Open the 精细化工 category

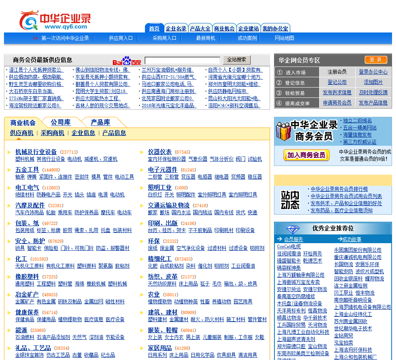point(160,259)
